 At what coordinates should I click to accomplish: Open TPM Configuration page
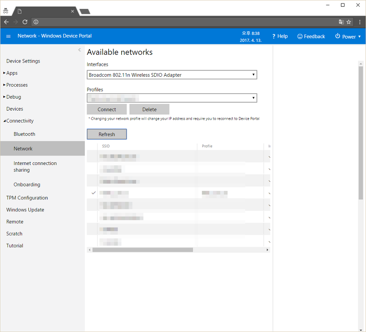27,197
